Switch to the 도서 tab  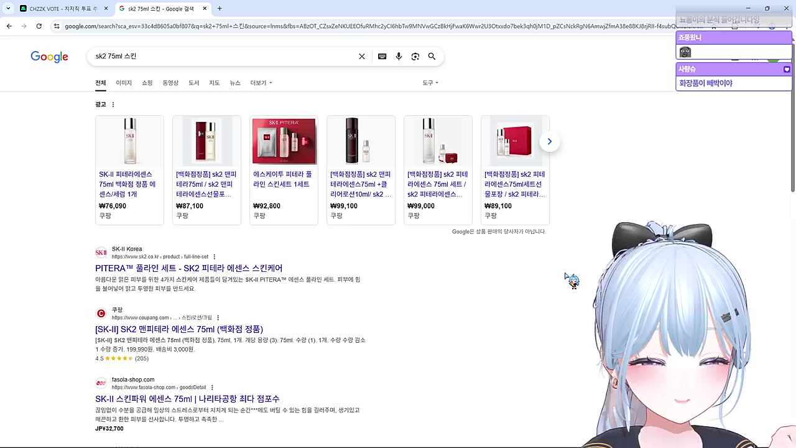[x=194, y=83]
